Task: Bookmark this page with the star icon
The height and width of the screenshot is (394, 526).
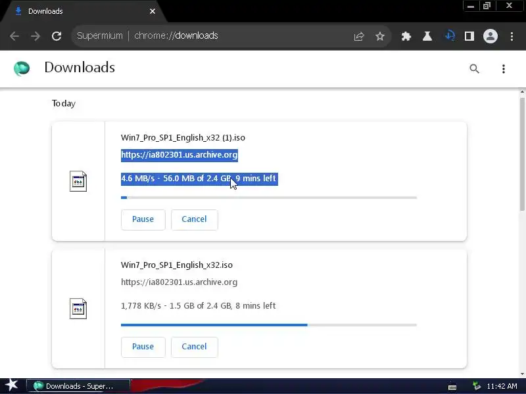Action: point(380,36)
